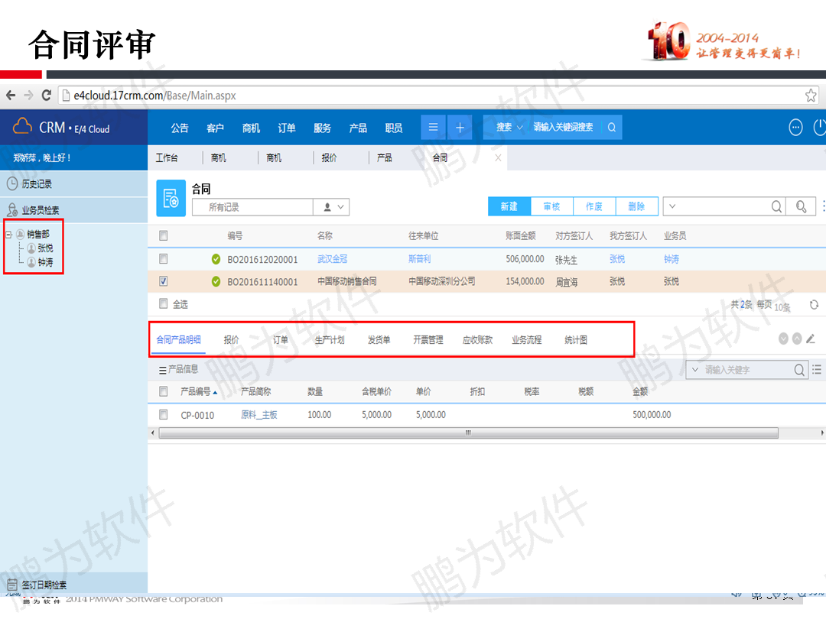The height and width of the screenshot is (619, 826).
Task: Click the horizontal scrollbar thumb
Action: [468, 433]
